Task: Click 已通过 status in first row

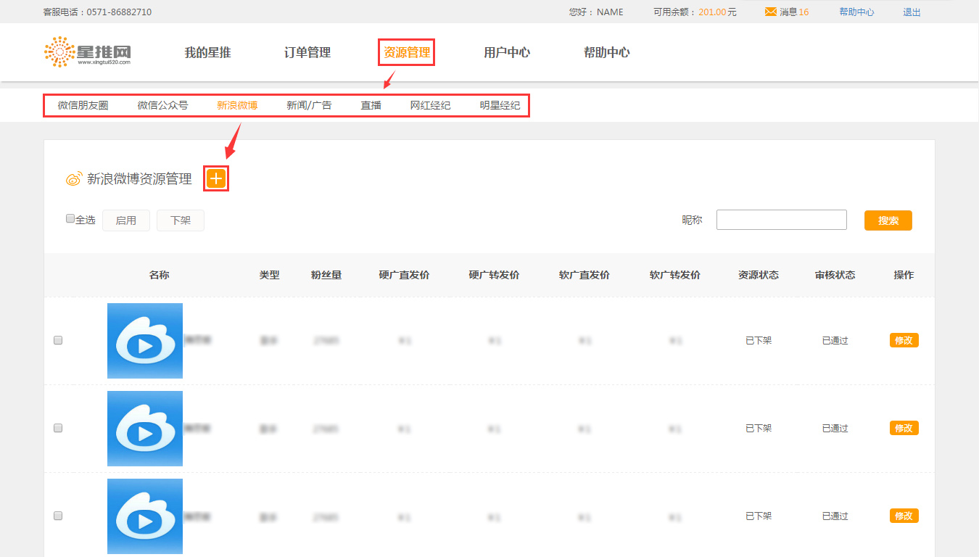Action: point(835,340)
